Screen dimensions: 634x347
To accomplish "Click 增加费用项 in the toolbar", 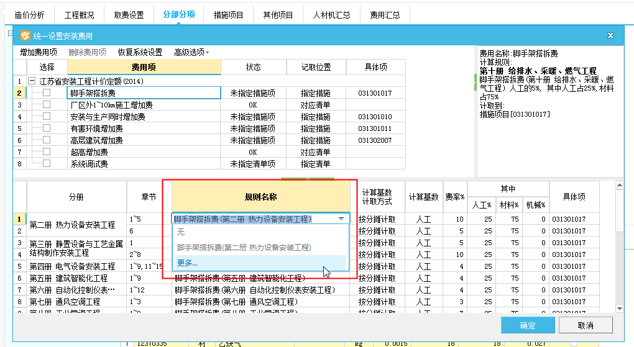I will pyautogui.click(x=39, y=52).
